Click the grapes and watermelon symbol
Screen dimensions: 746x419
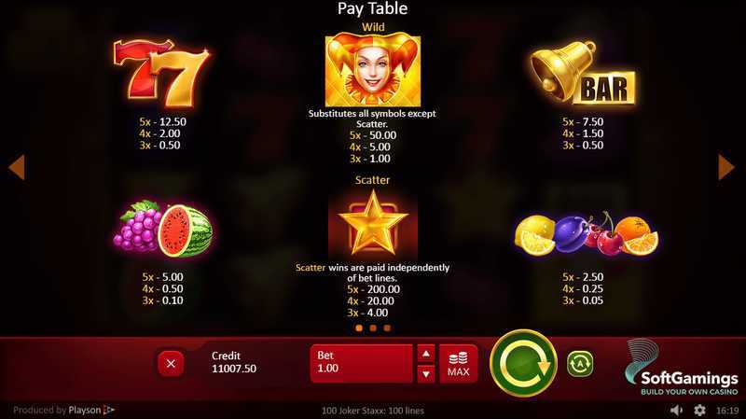[x=162, y=229]
